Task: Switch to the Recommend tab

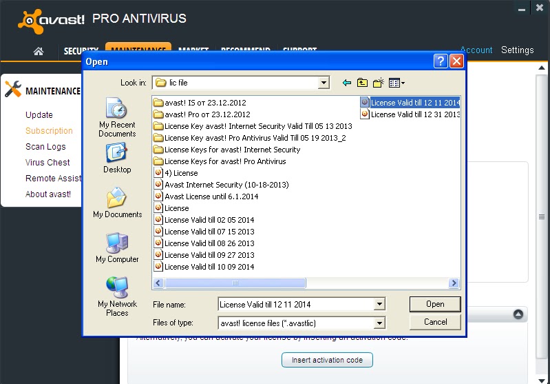Action: click(246, 48)
